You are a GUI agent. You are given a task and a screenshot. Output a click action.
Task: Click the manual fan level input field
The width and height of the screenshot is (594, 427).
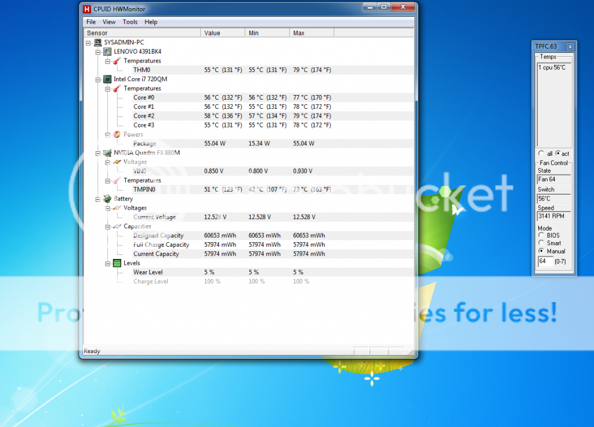tap(544, 261)
